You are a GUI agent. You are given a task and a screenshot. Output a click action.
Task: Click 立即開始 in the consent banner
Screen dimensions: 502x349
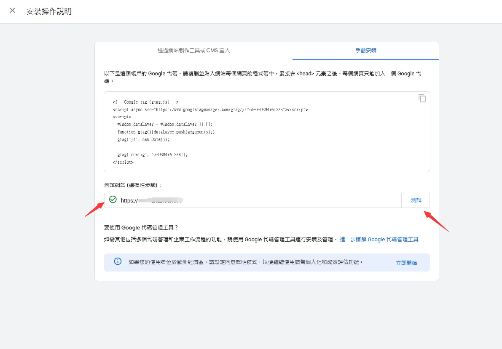(x=406, y=263)
